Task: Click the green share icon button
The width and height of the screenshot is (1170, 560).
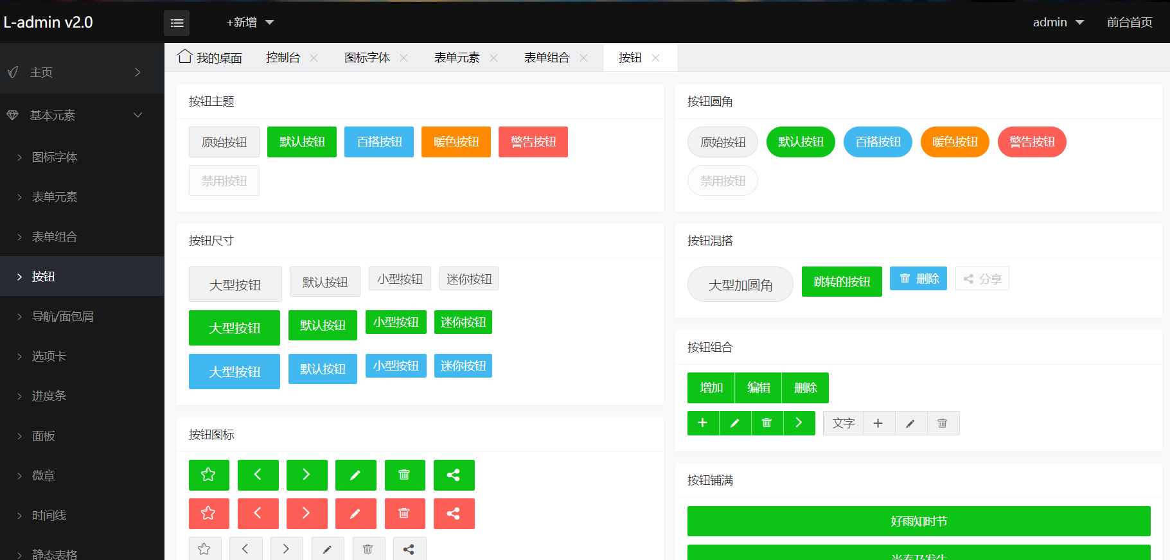Action: (454, 475)
